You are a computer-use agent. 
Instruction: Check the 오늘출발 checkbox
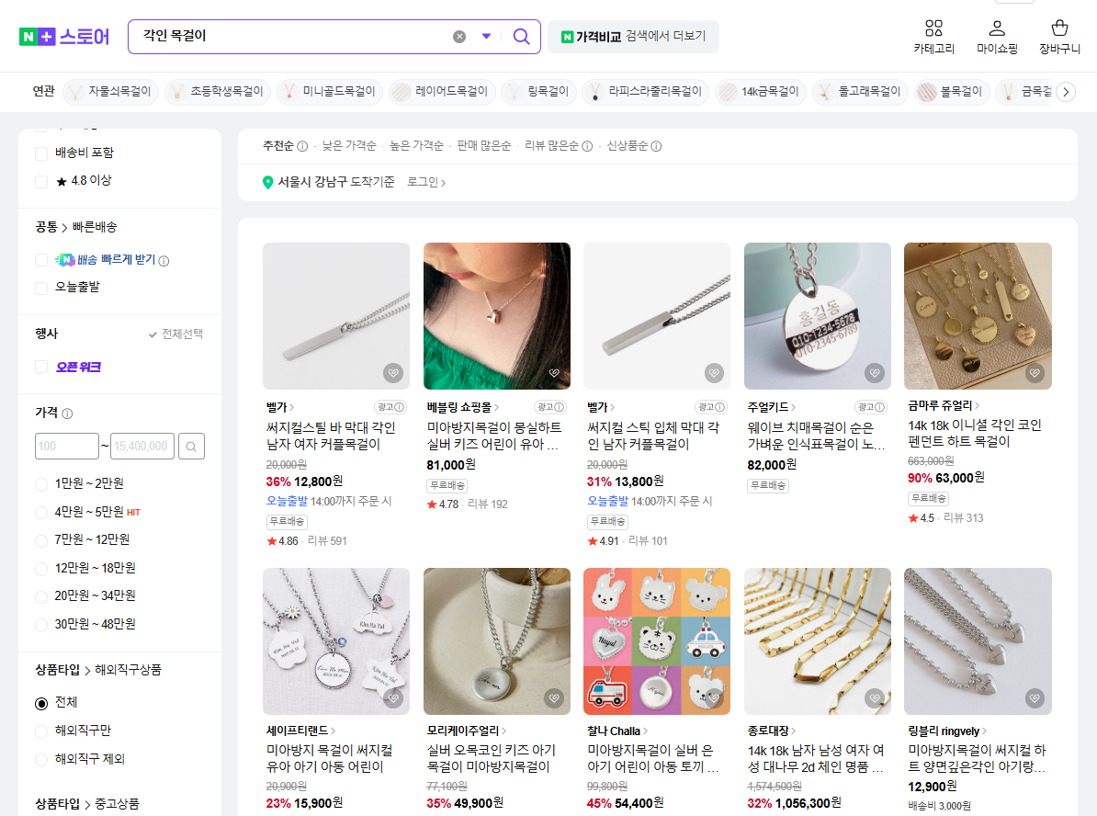(x=41, y=288)
